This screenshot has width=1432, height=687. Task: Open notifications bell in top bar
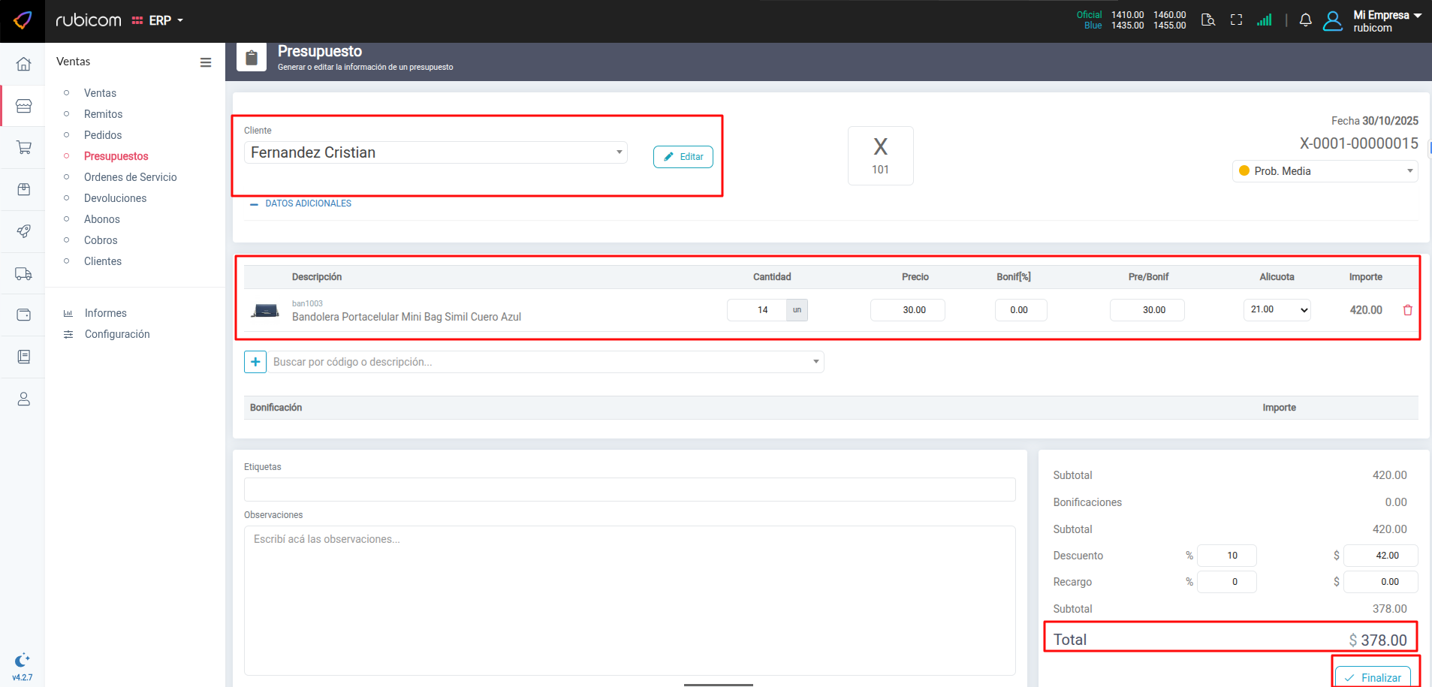1305,20
